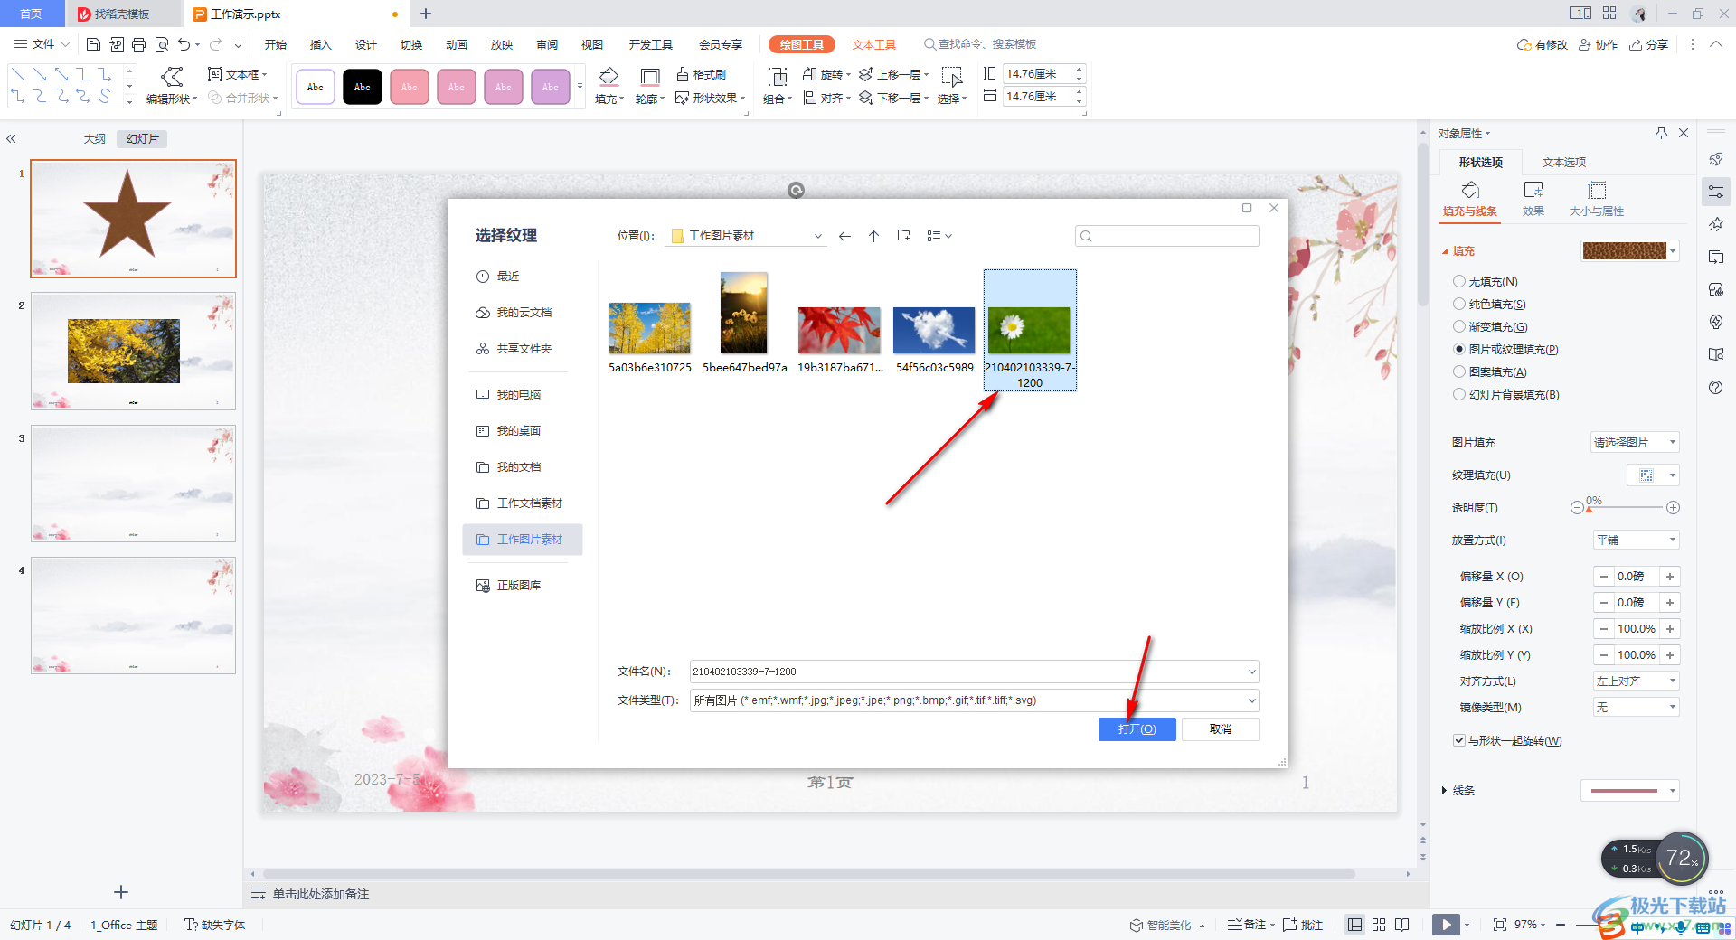Click the transparency slider track
The height and width of the screenshot is (940, 1736).
coord(1625,508)
